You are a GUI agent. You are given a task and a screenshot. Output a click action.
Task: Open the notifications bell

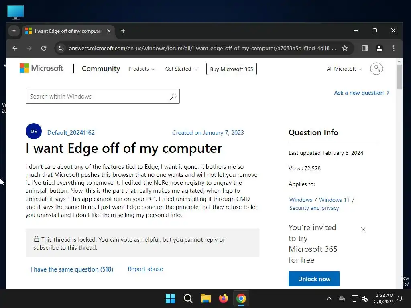click(400, 298)
